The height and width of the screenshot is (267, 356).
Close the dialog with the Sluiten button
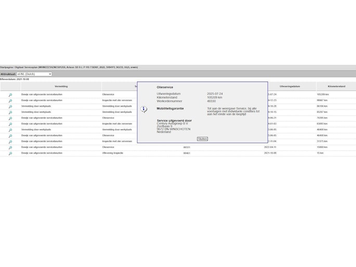(x=202, y=139)
